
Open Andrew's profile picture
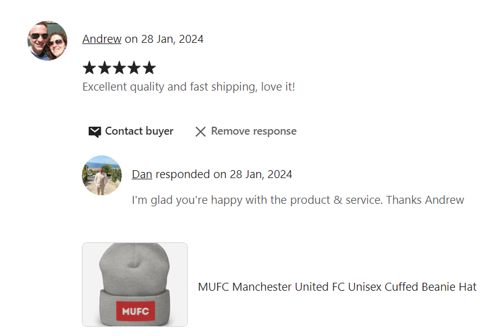click(x=47, y=40)
